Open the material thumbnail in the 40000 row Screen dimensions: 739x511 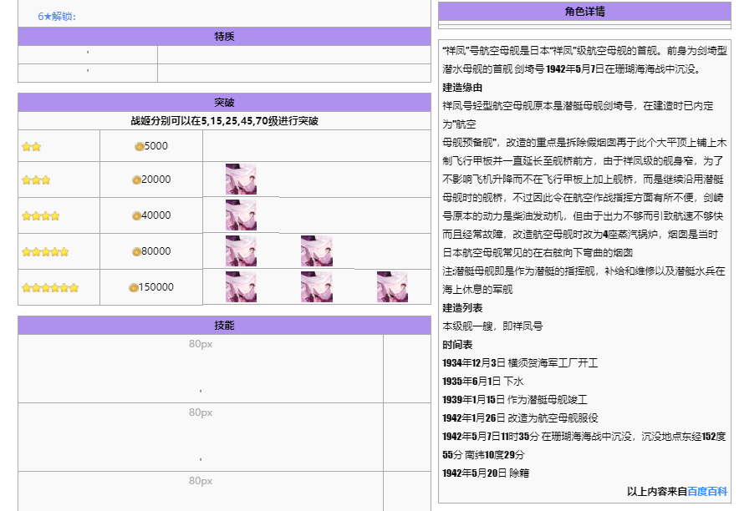click(x=241, y=215)
